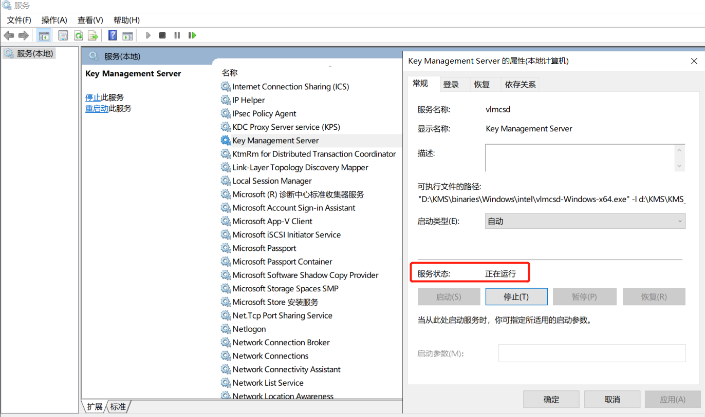Open the 查看(V) menu
The image size is (705, 417).
(x=90, y=20)
